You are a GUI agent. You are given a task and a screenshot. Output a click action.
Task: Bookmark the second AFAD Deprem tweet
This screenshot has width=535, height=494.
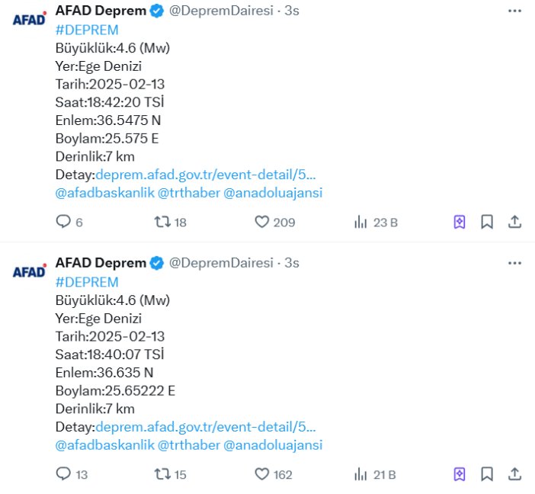[x=487, y=474]
